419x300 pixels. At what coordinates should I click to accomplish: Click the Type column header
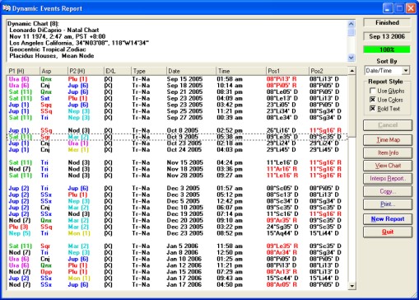[149, 71]
